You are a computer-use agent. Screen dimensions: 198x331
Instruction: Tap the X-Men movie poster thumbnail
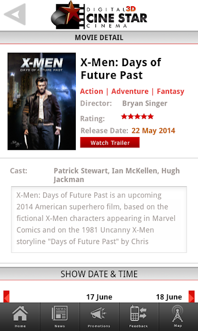click(42, 101)
